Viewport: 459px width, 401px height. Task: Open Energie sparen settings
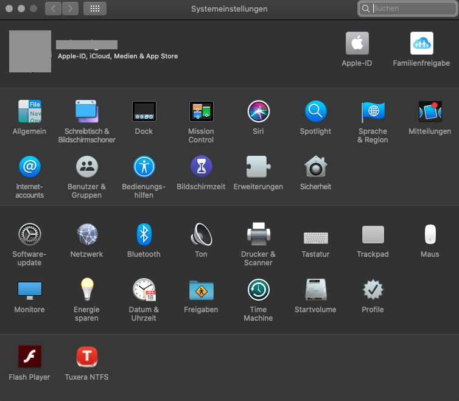[86, 290]
